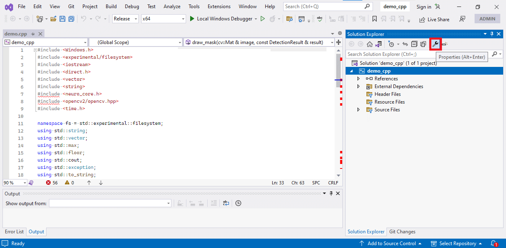
Task: Click Open File folder icon in toolbar
Action: coord(54,19)
